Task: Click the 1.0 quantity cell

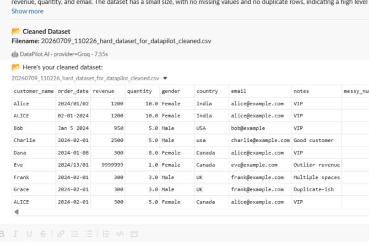Action: (143, 165)
